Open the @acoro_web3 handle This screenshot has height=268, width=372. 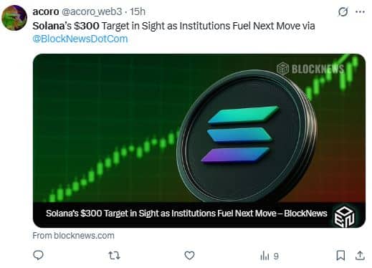(x=92, y=11)
